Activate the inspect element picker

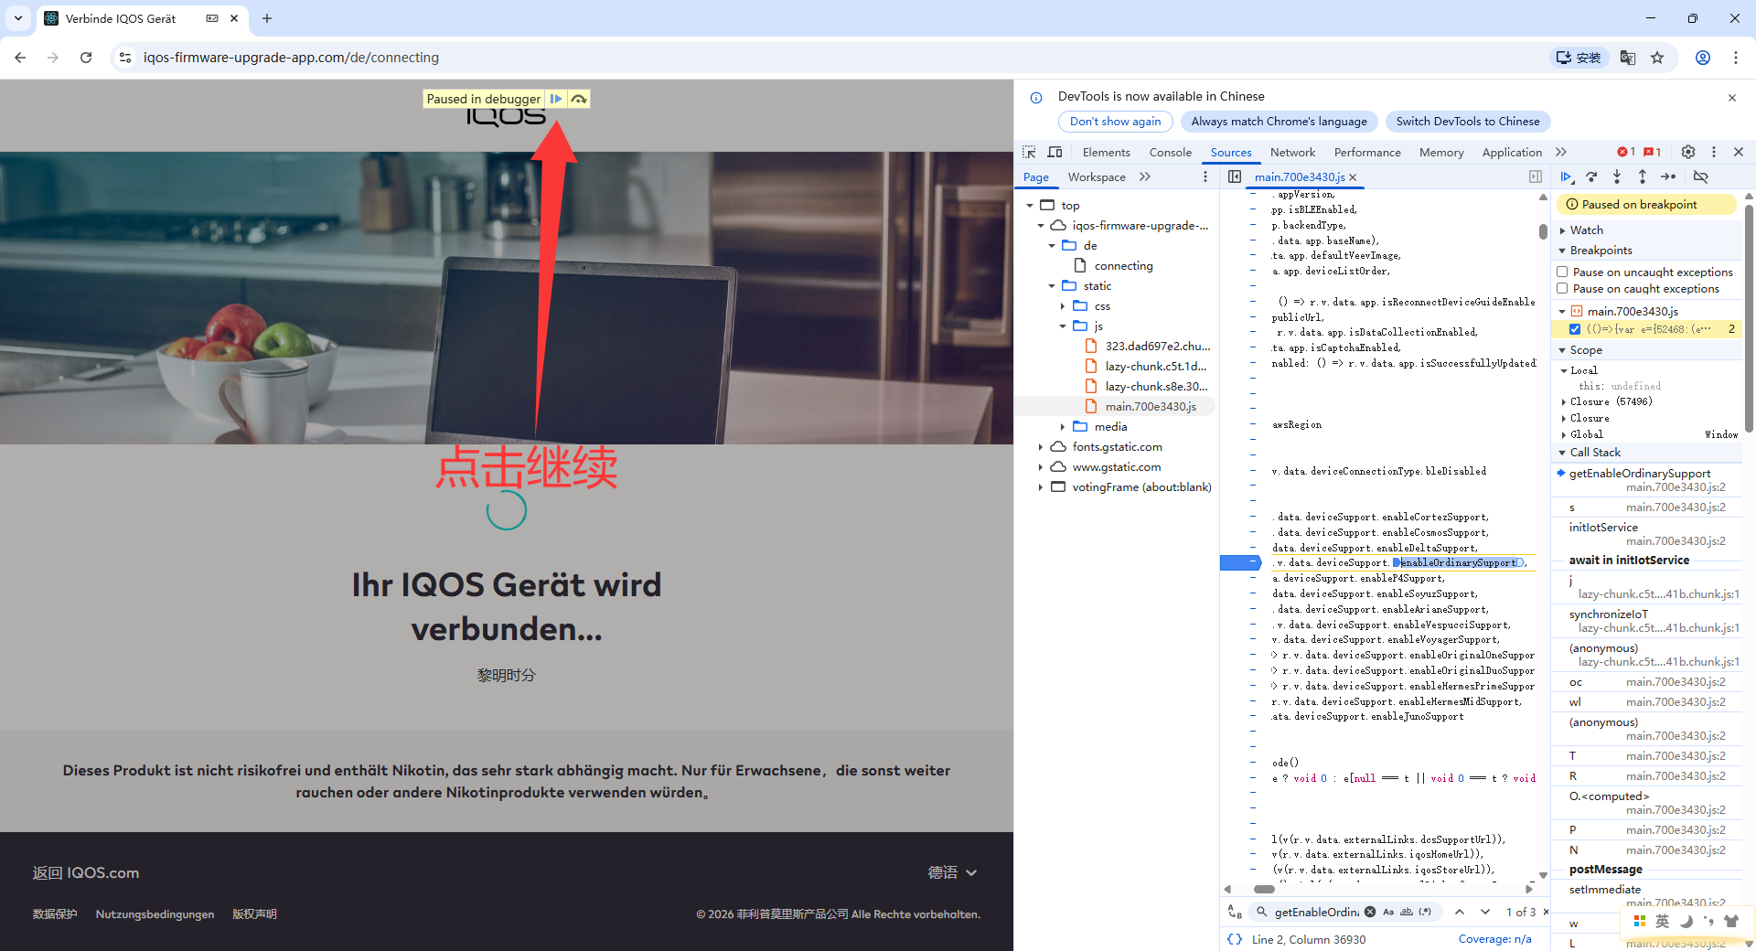coord(1029,152)
